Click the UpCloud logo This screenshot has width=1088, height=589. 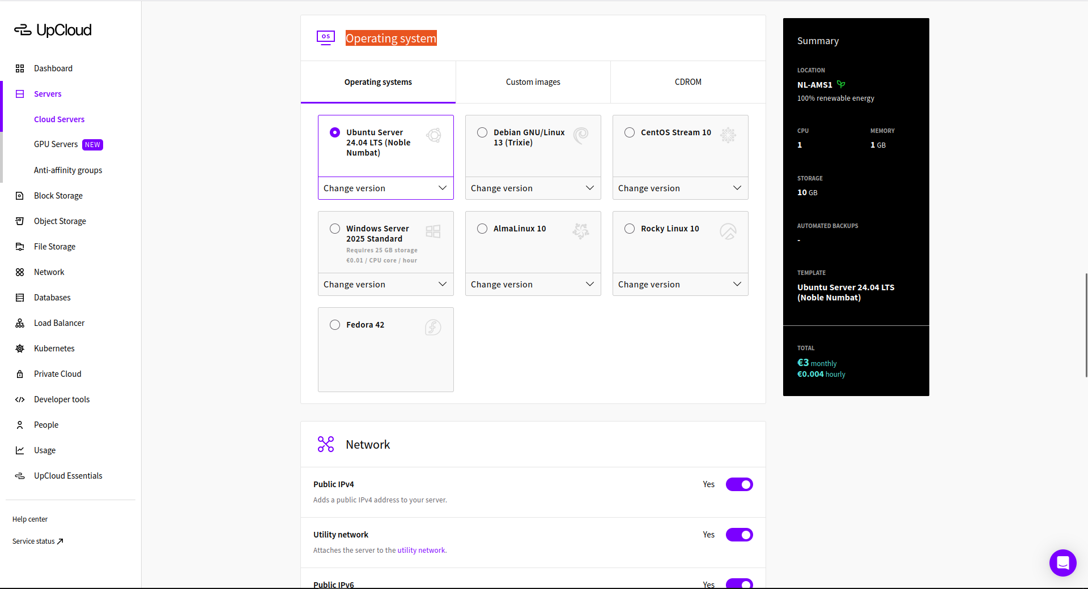pos(53,30)
